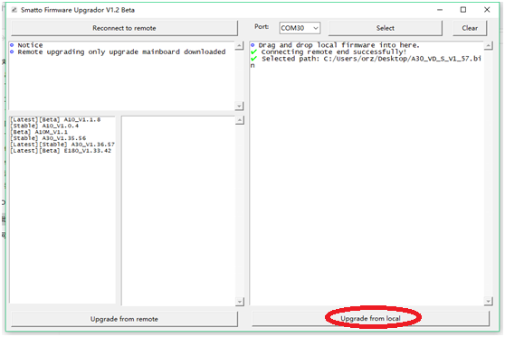Select [Beta] A10M_V1.1 firmware entry
505x337 pixels.
click(39, 132)
